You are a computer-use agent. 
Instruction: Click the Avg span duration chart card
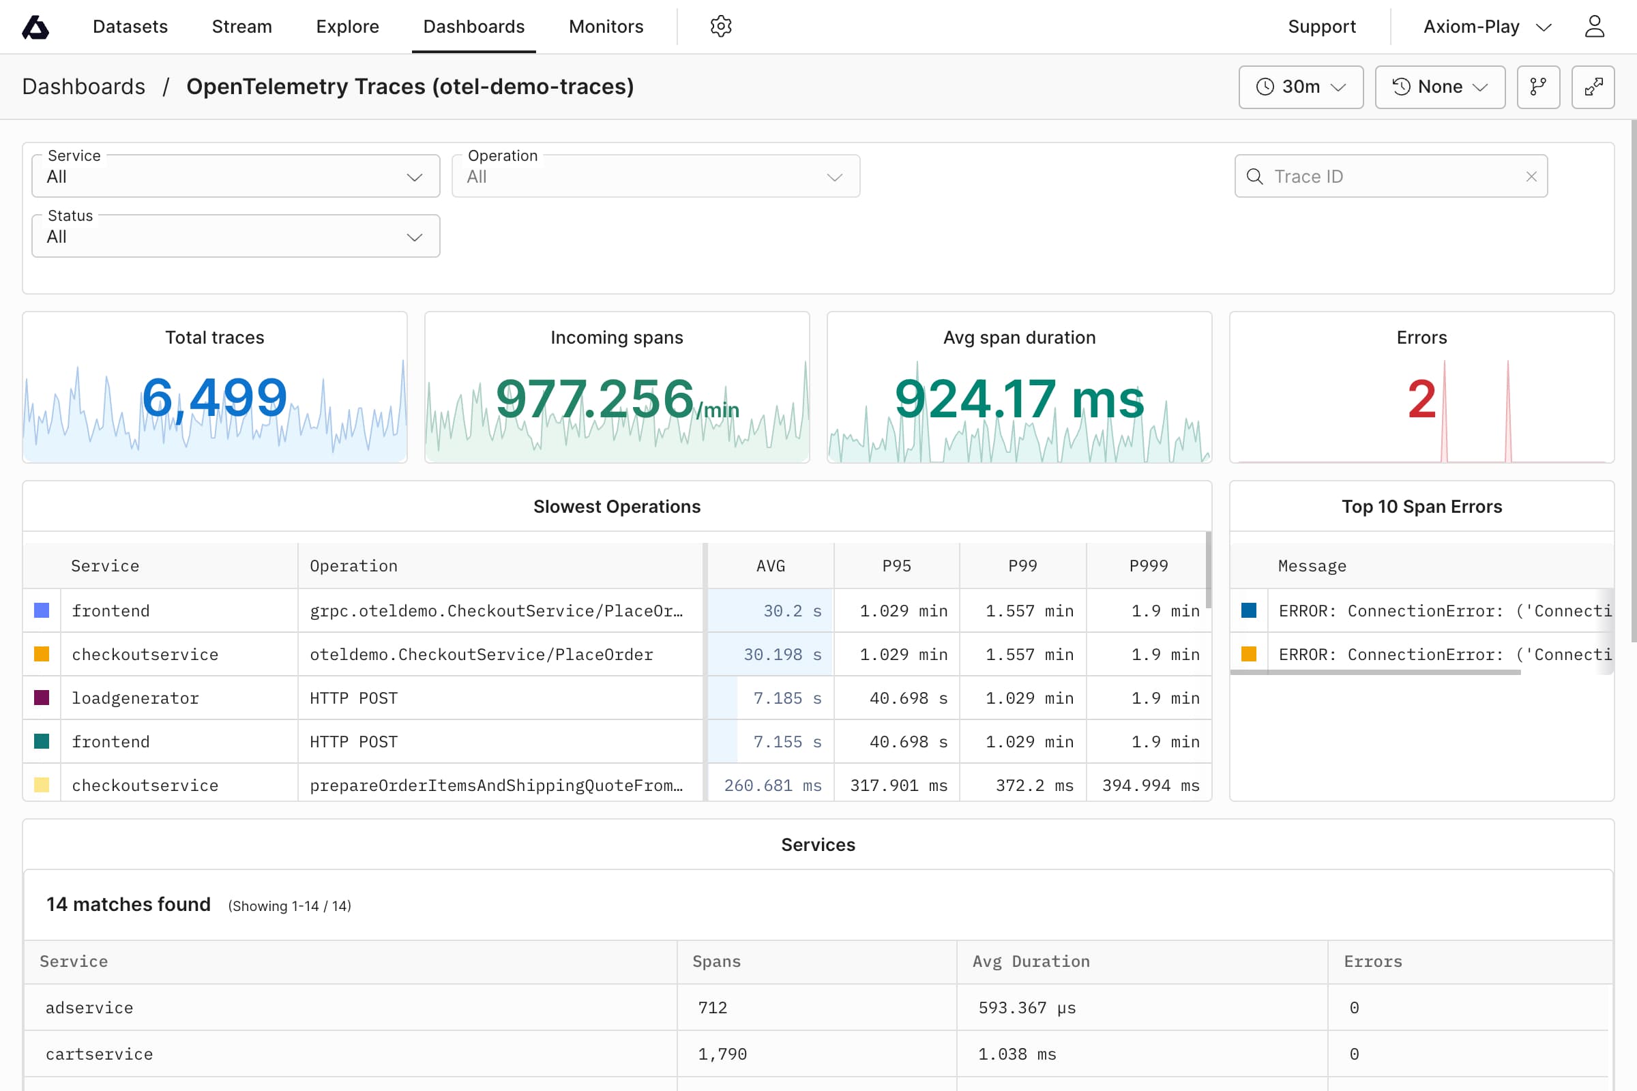[1019, 387]
